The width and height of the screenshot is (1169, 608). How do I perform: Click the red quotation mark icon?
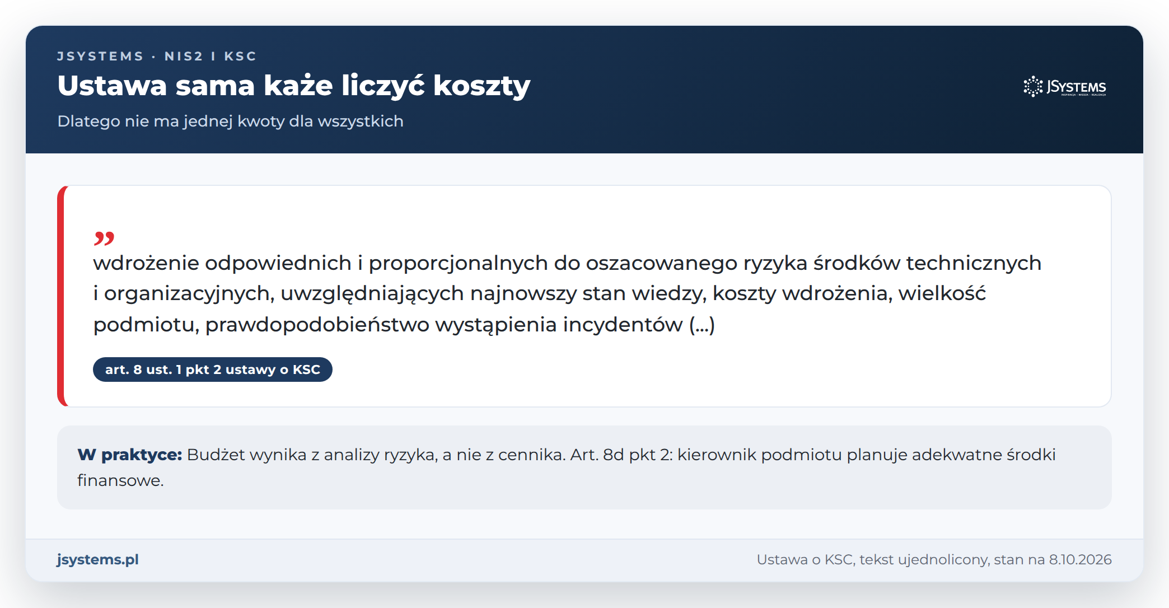(104, 238)
